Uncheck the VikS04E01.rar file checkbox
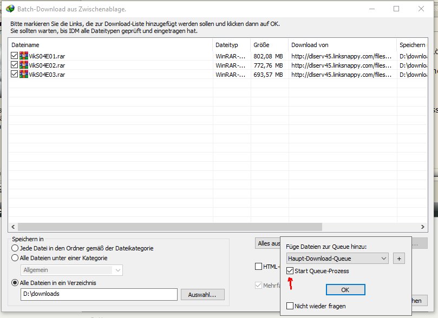Image resolution: width=438 pixels, height=318 pixels. tap(15, 56)
